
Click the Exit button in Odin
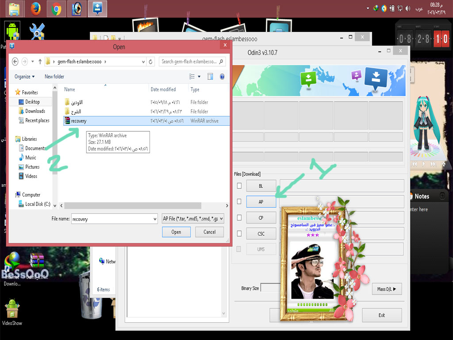[382, 315]
